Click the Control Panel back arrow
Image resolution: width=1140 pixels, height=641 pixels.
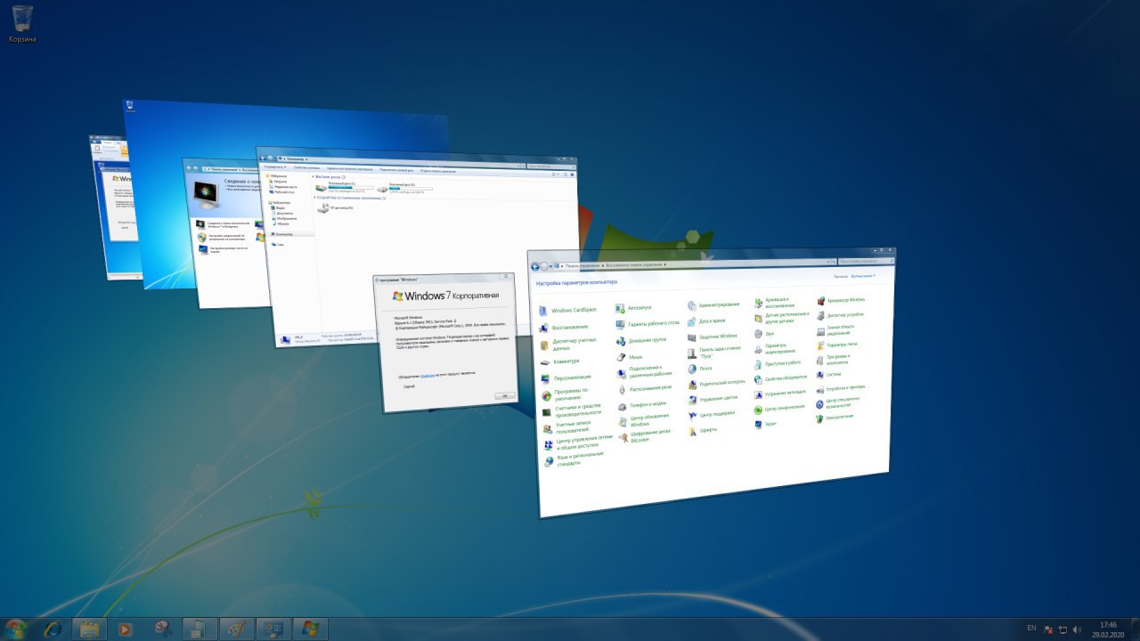click(x=535, y=267)
